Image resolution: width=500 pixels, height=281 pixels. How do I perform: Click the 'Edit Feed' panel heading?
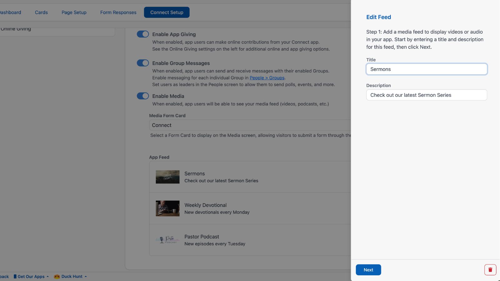click(378, 17)
